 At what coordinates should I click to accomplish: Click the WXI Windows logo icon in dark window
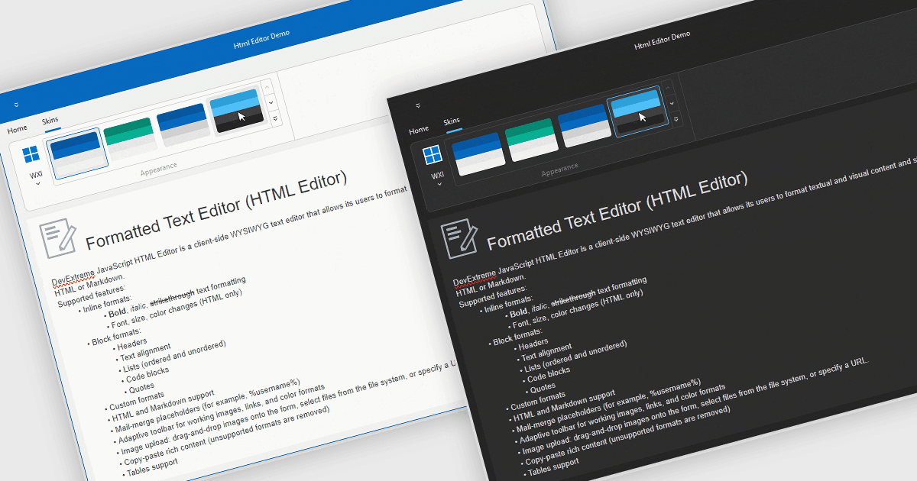click(433, 155)
